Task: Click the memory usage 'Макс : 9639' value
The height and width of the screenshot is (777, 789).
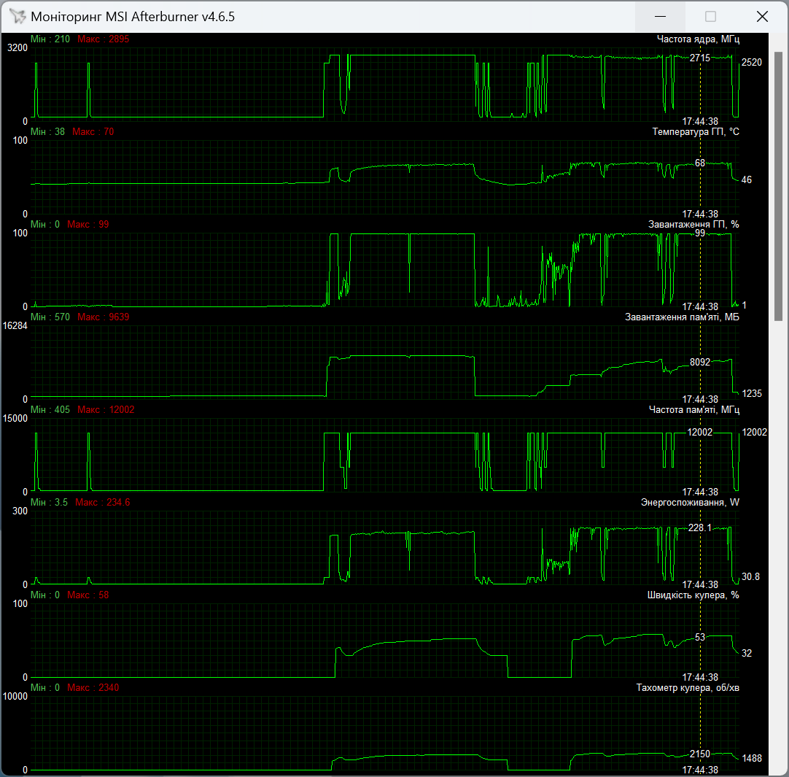Action: click(x=103, y=317)
